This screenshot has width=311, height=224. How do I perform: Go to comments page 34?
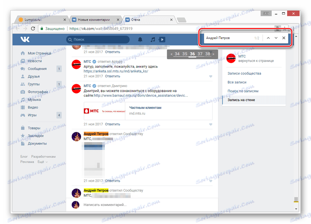[x=177, y=54]
